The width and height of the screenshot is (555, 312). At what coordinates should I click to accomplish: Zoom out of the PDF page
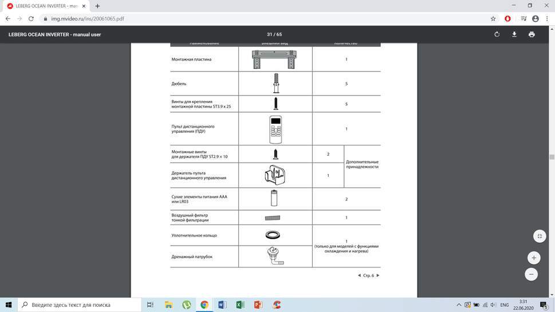pos(532,274)
